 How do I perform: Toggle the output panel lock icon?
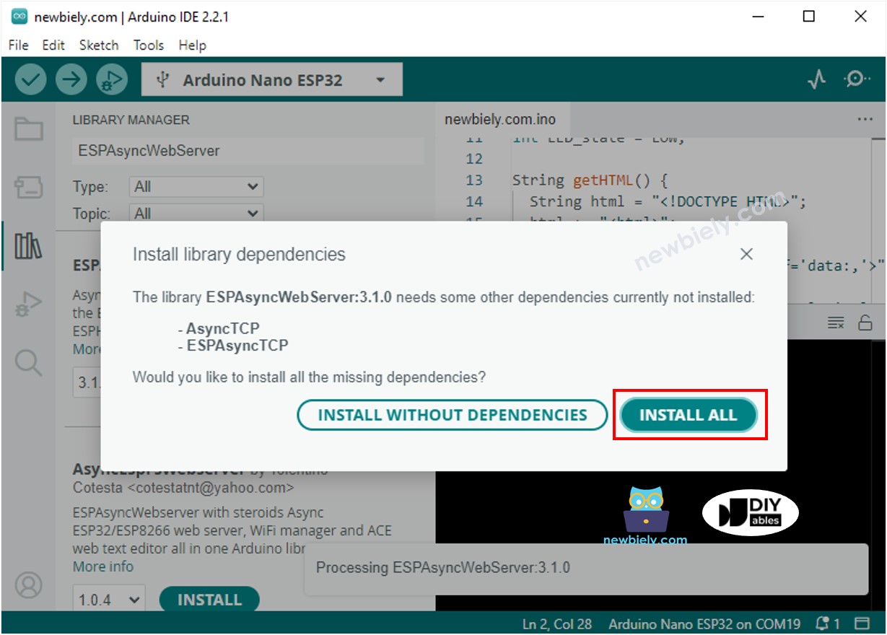click(865, 323)
